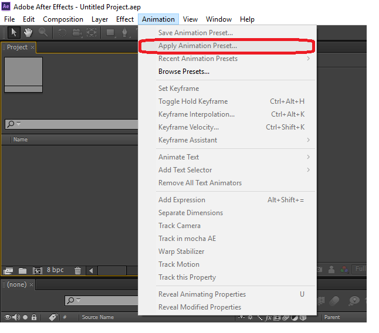Select the Rotation tool

62,32
